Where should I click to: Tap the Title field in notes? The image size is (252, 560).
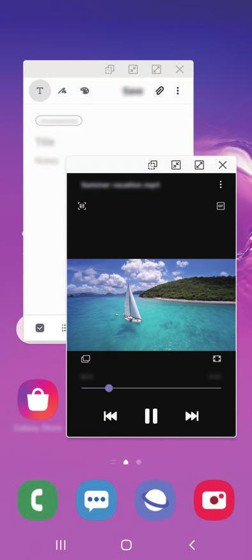pyautogui.click(x=45, y=142)
